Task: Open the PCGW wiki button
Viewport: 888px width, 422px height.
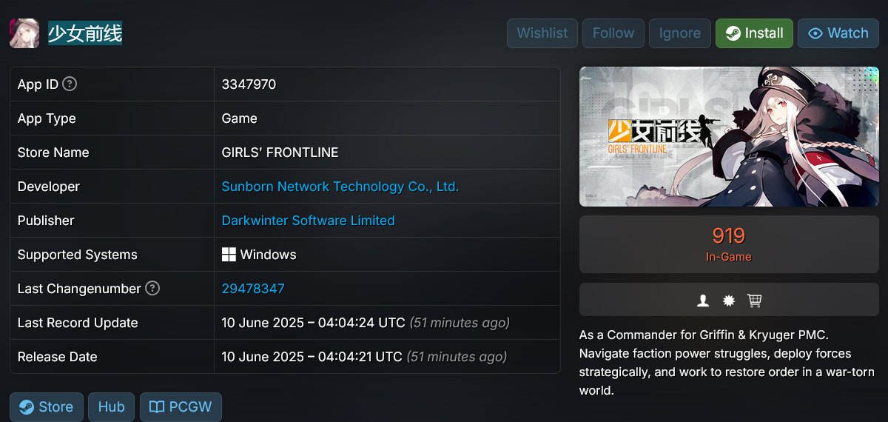Action: point(181,407)
